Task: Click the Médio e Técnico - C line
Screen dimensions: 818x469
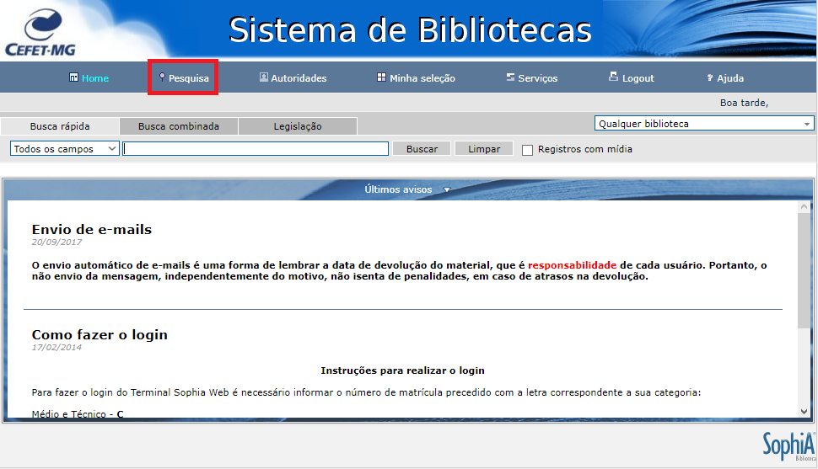Action: coord(78,414)
